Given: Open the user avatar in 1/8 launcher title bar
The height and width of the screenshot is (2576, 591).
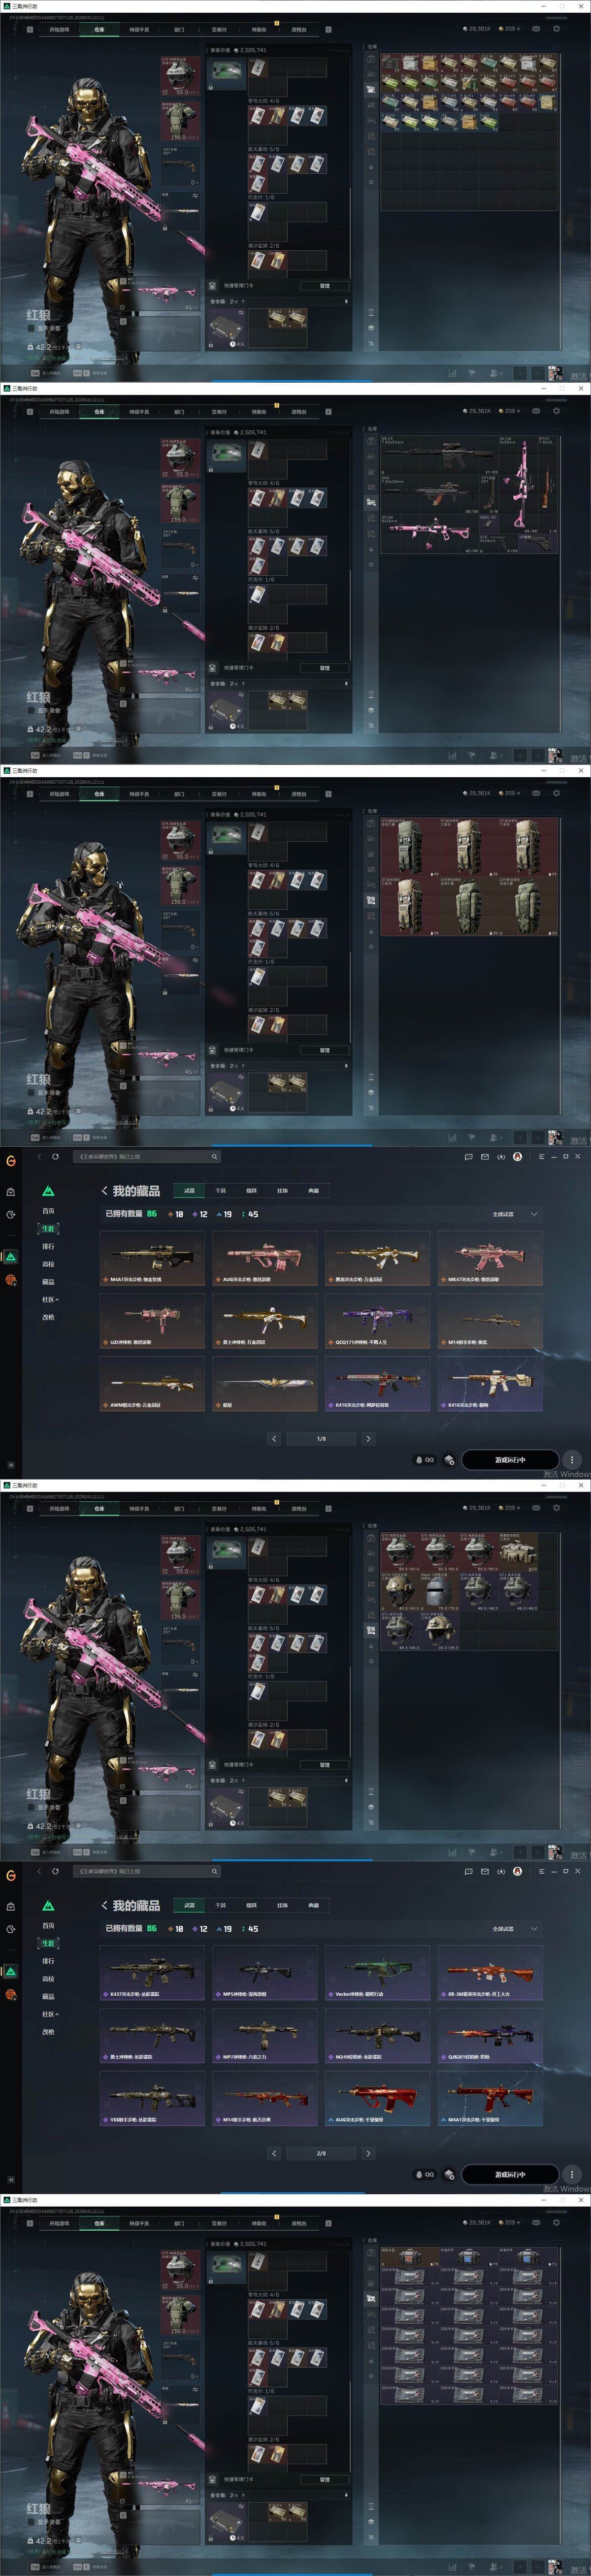Looking at the screenshot, I should [x=517, y=1156].
